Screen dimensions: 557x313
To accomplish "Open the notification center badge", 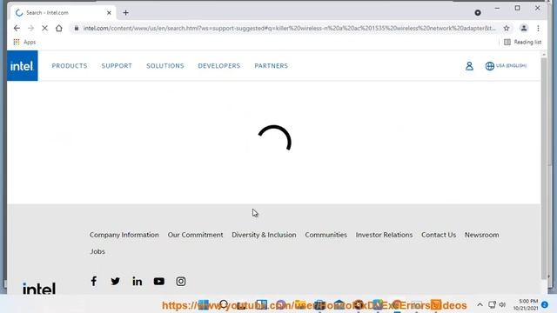I will coord(545,304).
